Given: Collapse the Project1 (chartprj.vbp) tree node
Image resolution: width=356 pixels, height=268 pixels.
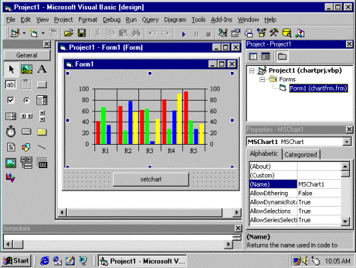Looking at the screenshot, I should pos(252,71).
